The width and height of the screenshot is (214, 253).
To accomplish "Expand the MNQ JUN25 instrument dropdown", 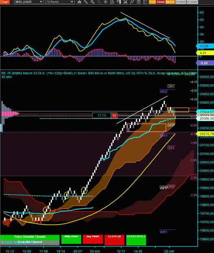I will (28, 2).
